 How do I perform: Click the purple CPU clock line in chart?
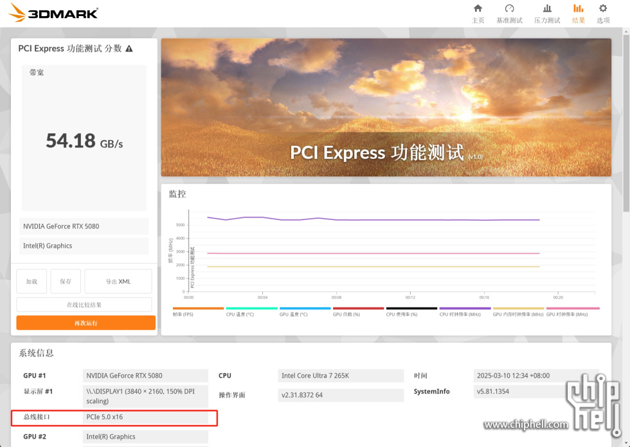pyautogui.click(x=373, y=219)
